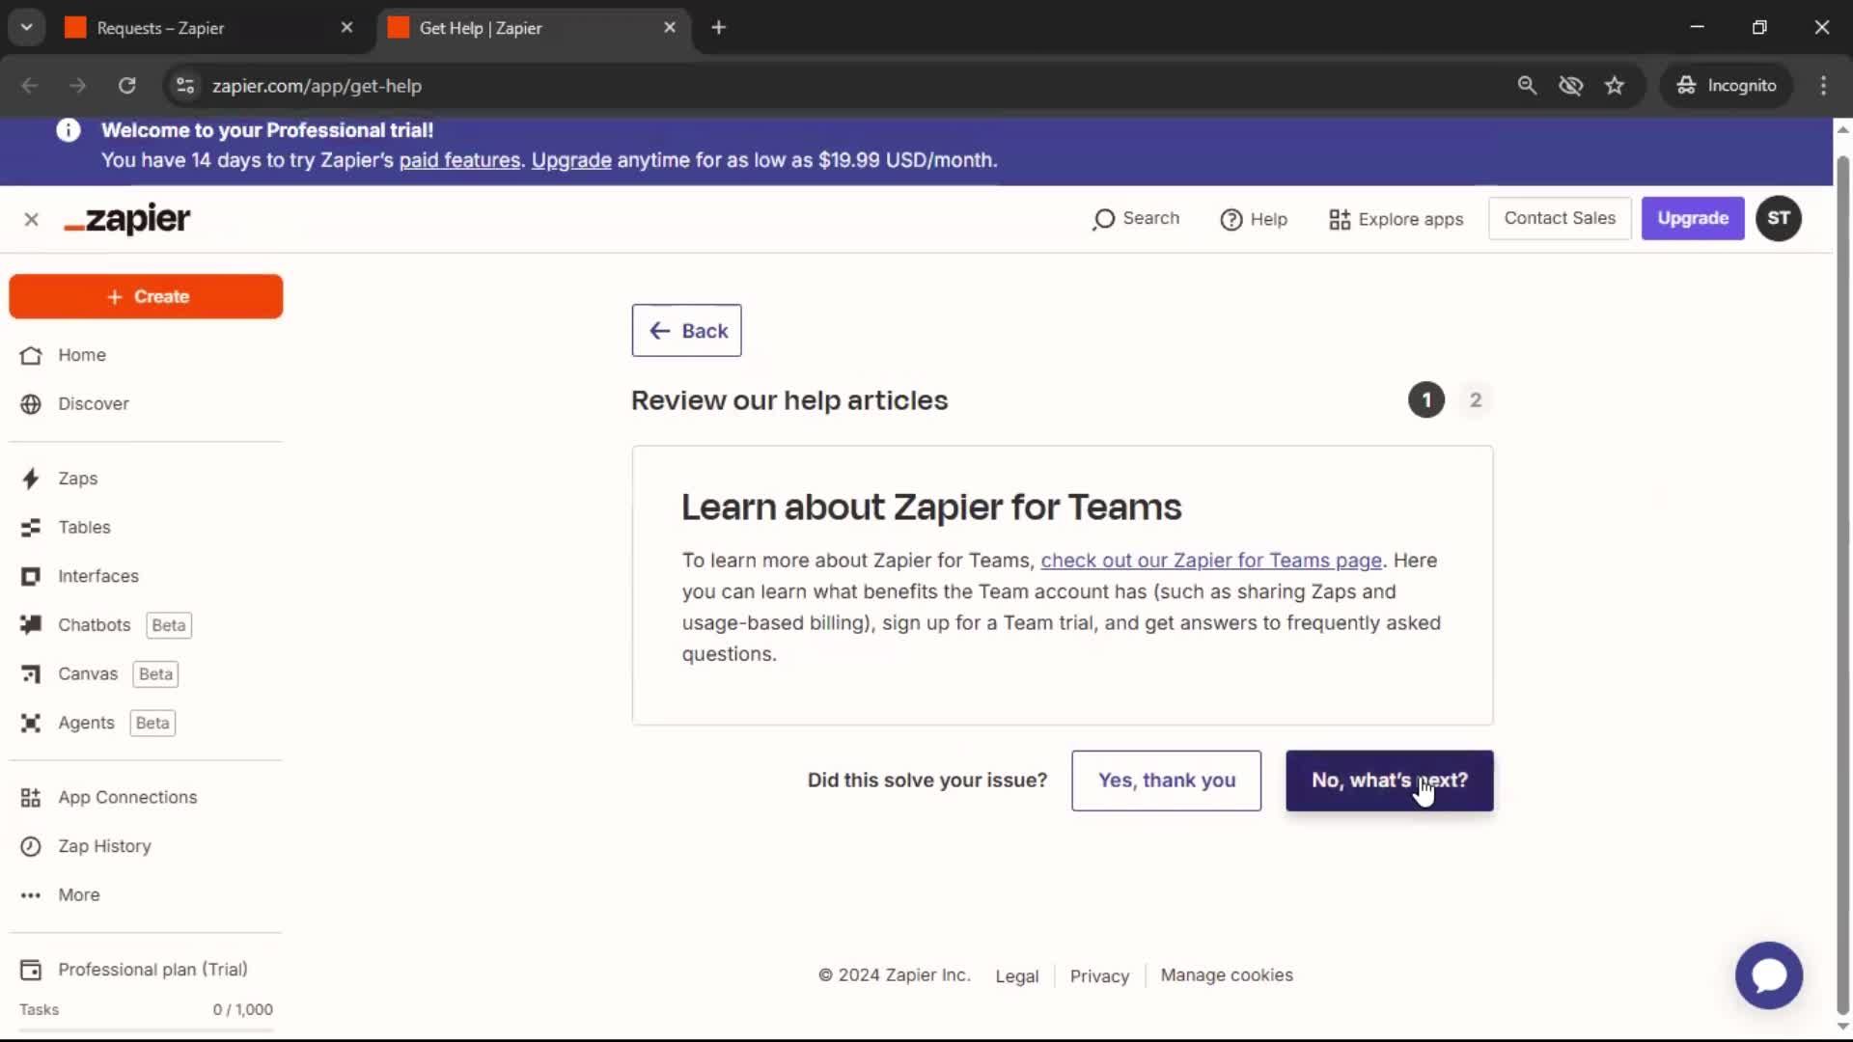Image resolution: width=1853 pixels, height=1042 pixels.
Task: Close the Requests – Zapier tab
Action: tap(346, 28)
